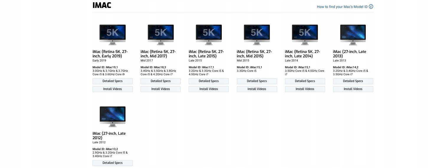428x168 pixels.
Task: Click the info icon beside Model ID help link
Action: pyautogui.click(x=371, y=6)
